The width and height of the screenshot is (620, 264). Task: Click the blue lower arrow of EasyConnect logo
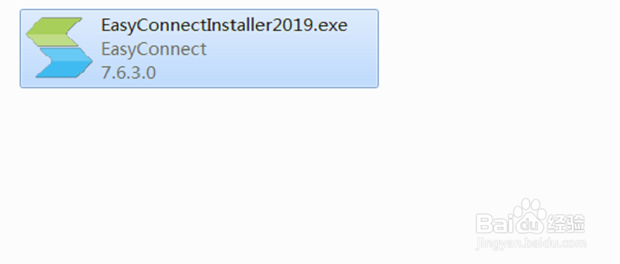(64, 62)
